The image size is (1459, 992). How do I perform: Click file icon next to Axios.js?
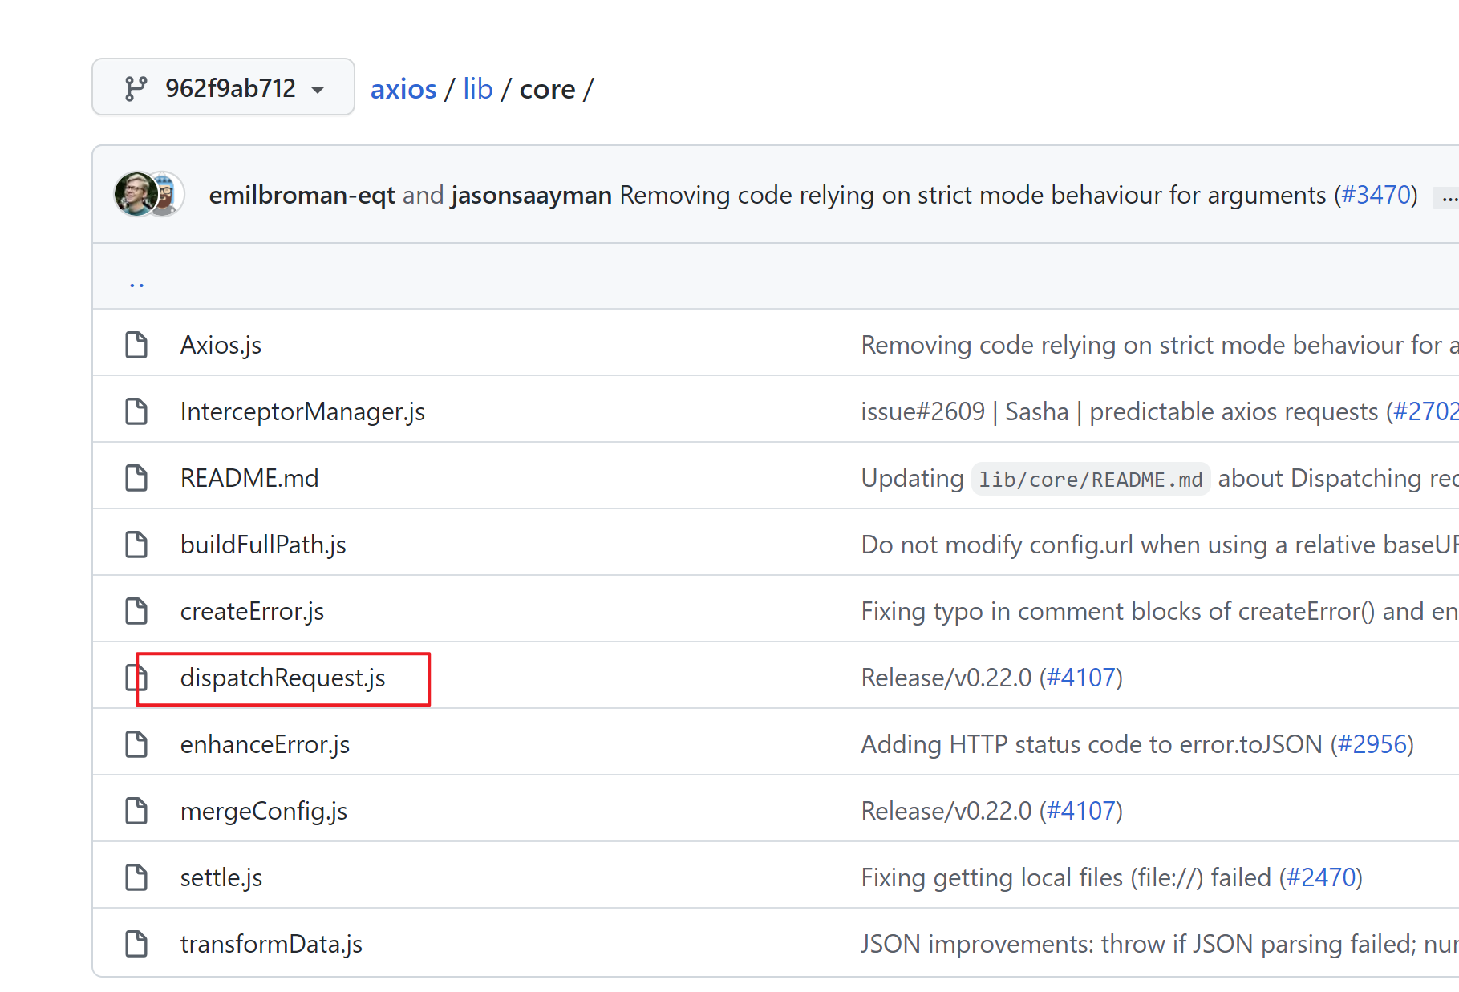(x=136, y=345)
